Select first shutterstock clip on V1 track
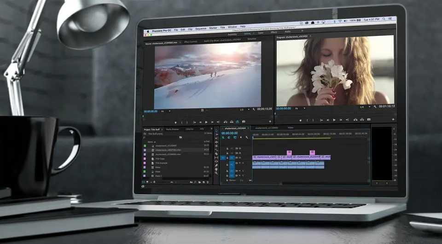 click(x=264, y=157)
